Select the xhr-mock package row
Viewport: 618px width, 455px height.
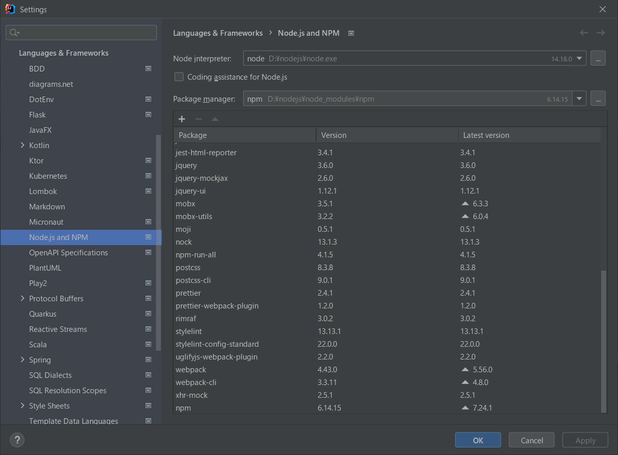[x=387, y=395]
